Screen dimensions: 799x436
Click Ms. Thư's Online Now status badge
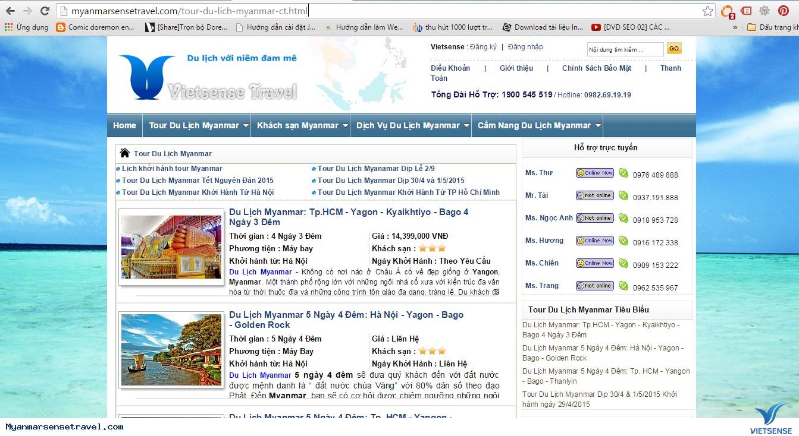[x=594, y=172]
